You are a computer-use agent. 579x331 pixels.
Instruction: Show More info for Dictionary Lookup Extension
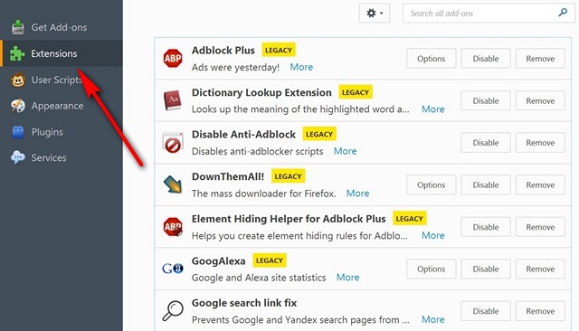(433, 109)
